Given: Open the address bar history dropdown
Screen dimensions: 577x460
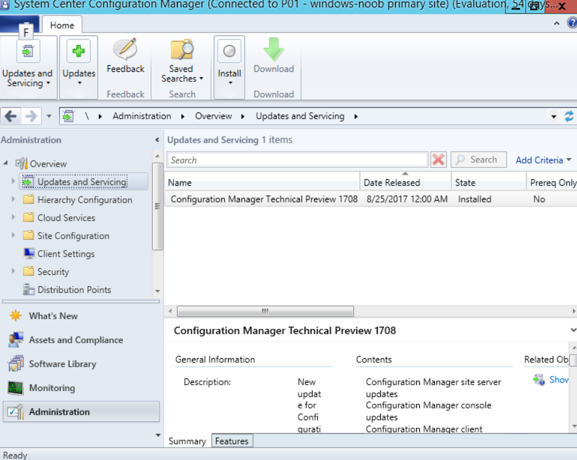Looking at the screenshot, I should coord(554,117).
